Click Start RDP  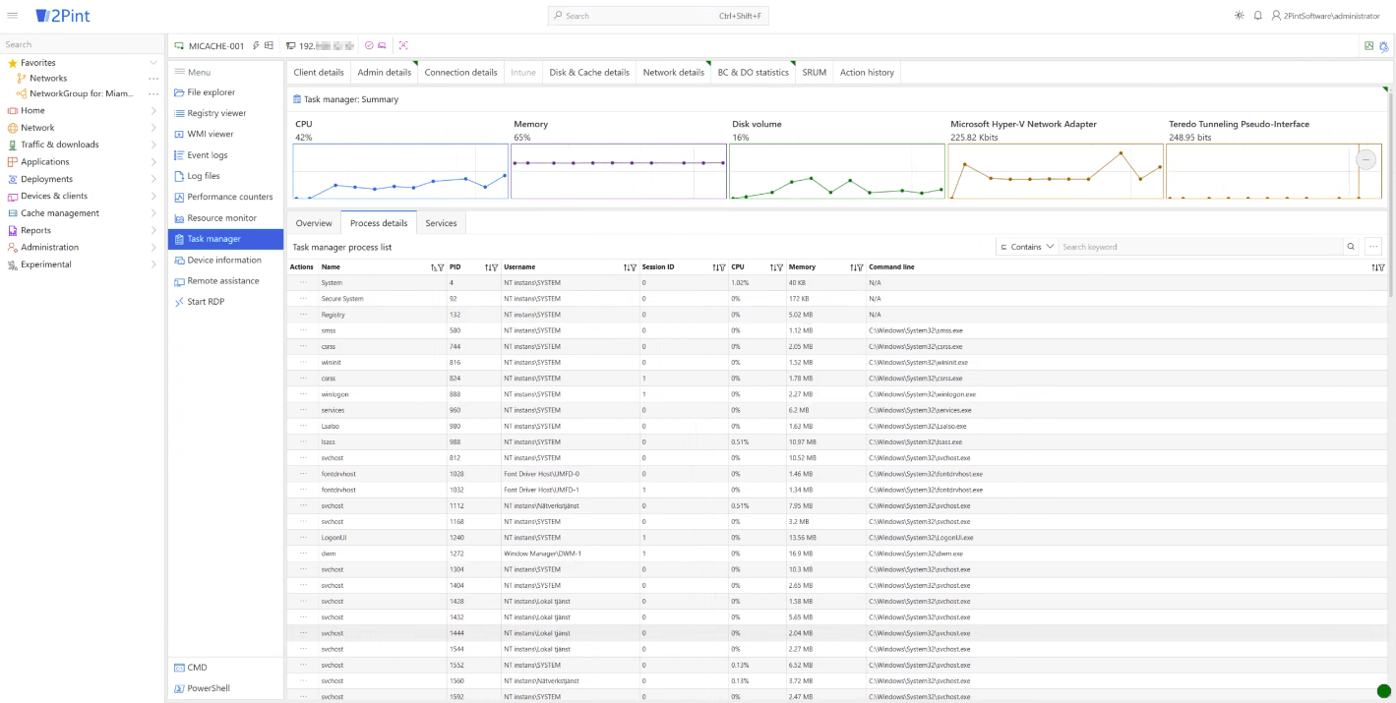(225, 302)
